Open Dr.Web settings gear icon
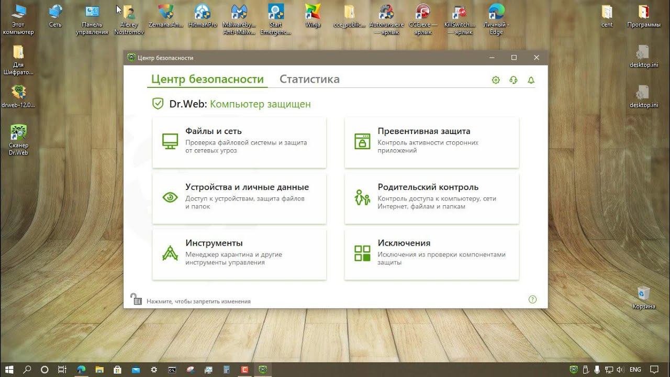The height and width of the screenshot is (377, 670). click(x=496, y=80)
